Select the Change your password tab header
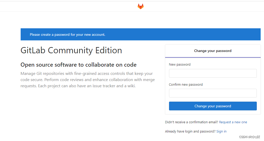 213,51
